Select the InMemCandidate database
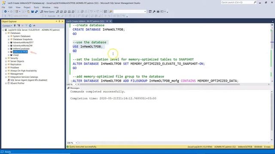 [21, 49]
